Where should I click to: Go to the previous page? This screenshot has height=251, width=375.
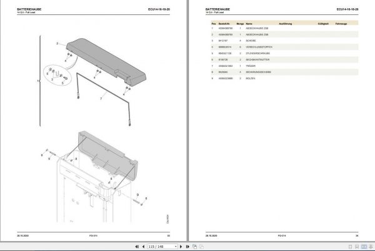coord(143,247)
